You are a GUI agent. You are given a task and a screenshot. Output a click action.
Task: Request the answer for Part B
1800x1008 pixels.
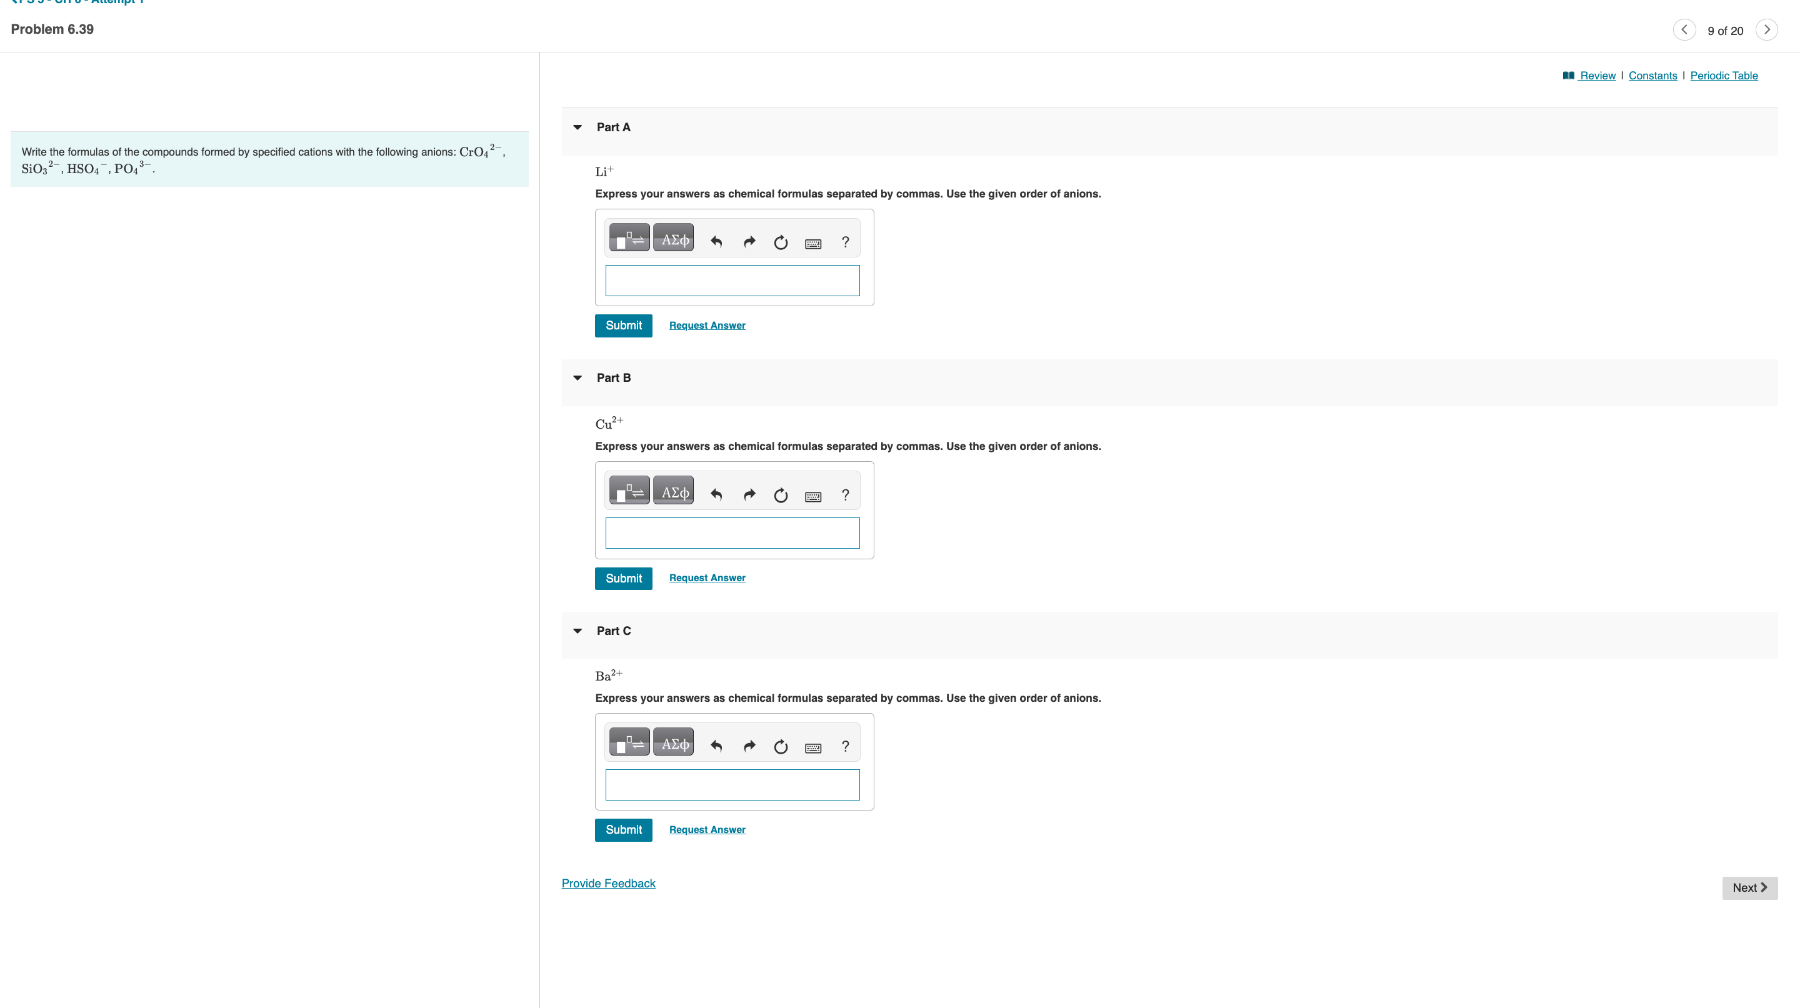(x=706, y=577)
